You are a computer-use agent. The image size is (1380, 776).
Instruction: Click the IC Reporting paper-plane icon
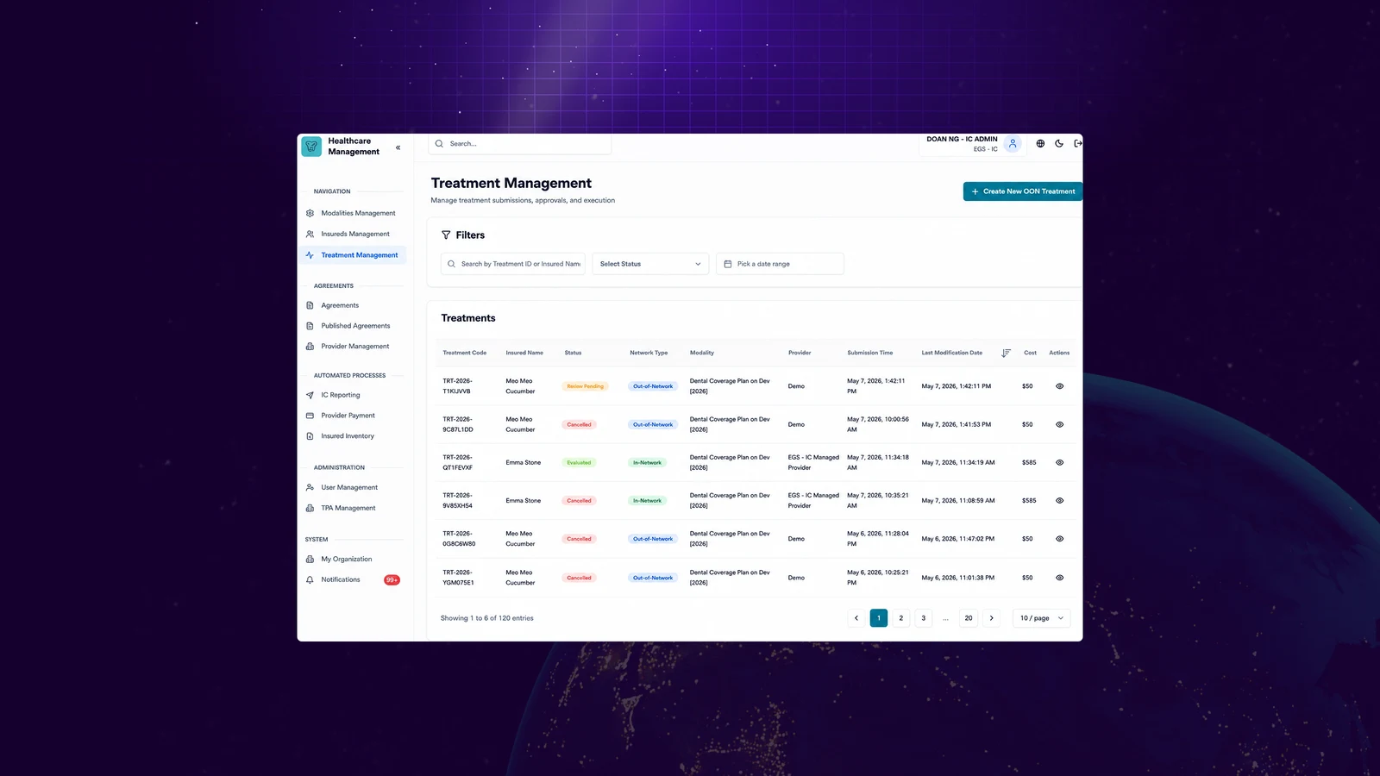coord(310,395)
